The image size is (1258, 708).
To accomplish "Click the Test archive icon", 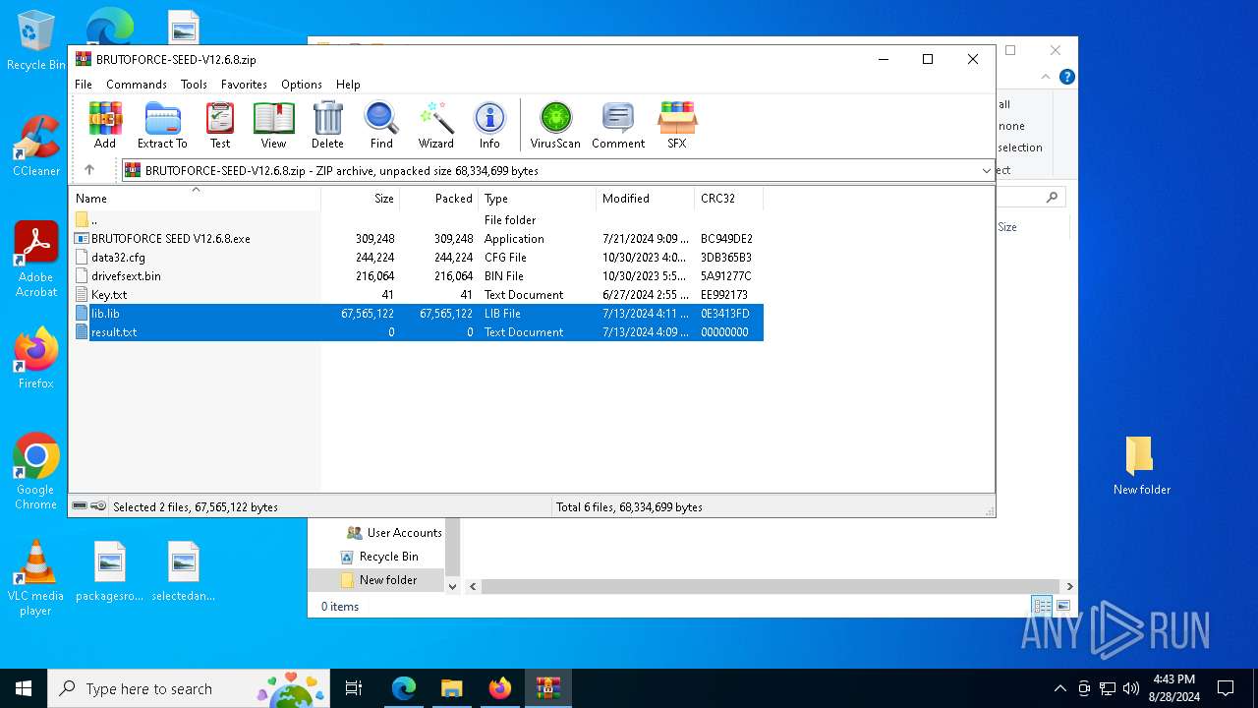I will 220,125.
